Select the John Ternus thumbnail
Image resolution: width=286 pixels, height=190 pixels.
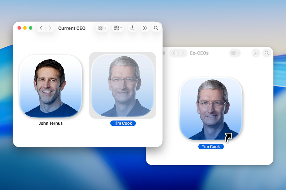click(x=51, y=86)
